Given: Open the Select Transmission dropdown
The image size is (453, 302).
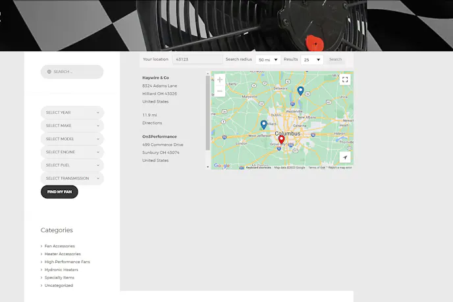Looking at the screenshot, I should tap(72, 178).
